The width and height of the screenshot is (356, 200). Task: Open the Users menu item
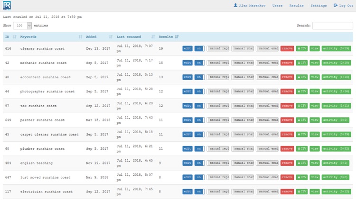[x=277, y=5]
